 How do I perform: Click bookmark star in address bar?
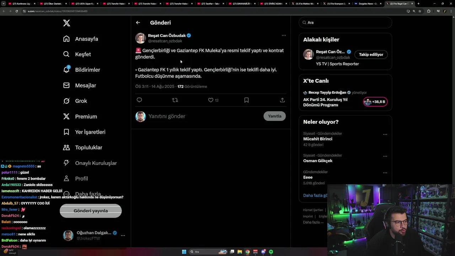coord(420,11)
